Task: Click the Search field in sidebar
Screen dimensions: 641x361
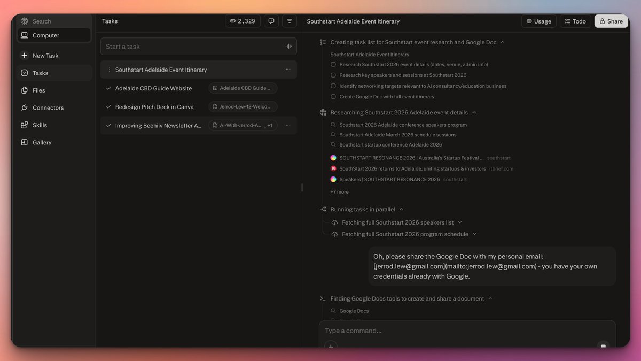Action: pos(53,21)
